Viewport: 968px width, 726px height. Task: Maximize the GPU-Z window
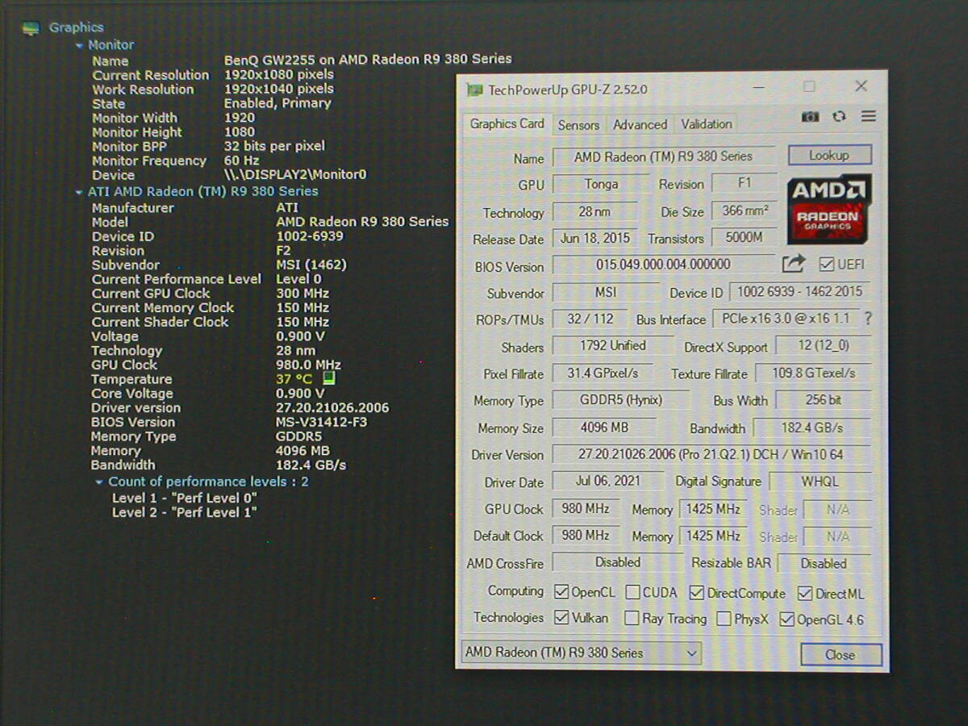809,86
